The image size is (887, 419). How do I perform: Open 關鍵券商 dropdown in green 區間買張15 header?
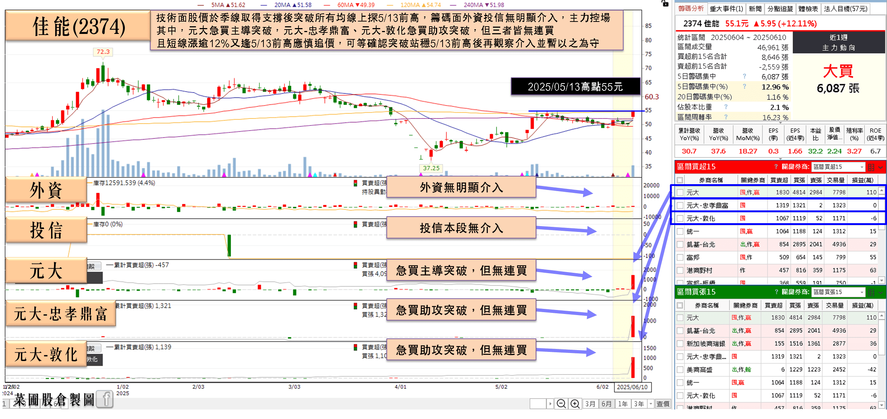pyautogui.click(x=838, y=292)
